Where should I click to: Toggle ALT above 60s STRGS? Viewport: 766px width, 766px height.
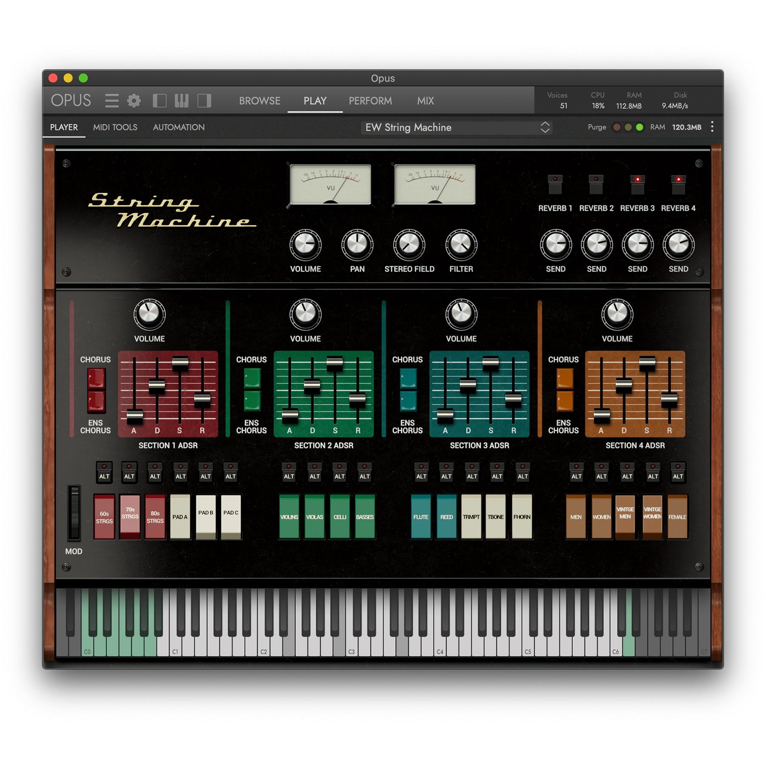click(x=104, y=472)
